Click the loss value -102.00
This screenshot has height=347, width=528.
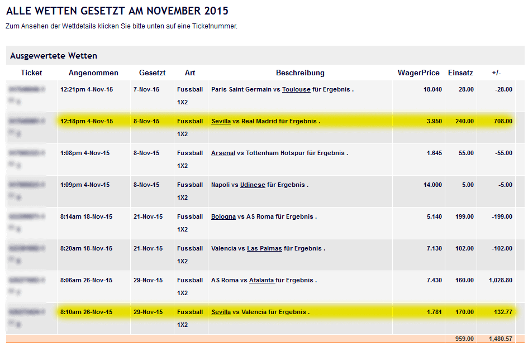point(502,248)
